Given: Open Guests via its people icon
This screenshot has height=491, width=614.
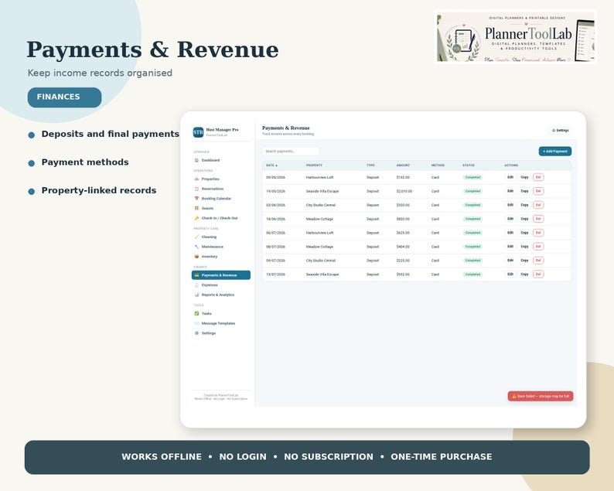Looking at the screenshot, I should [196, 208].
